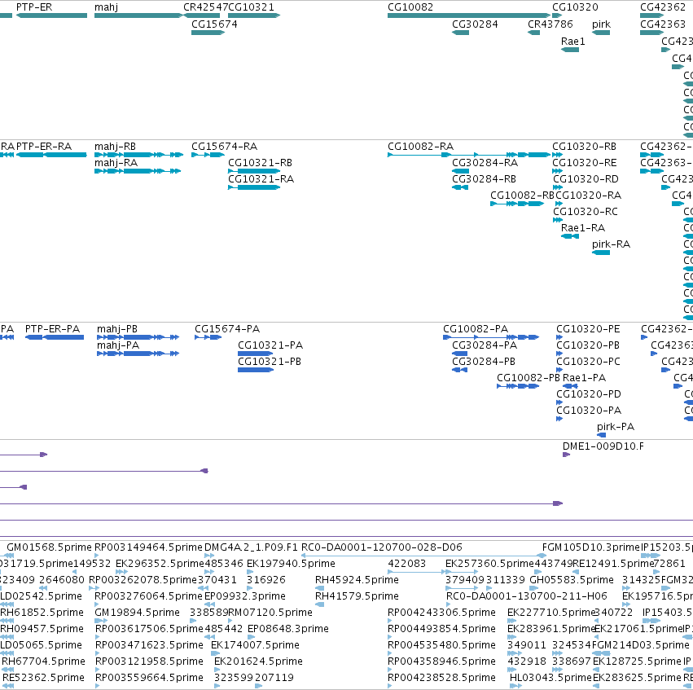Click the DMG4A.2_1.P09.F1 EST label
This screenshot has width=693, height=690.
point(251,547)
